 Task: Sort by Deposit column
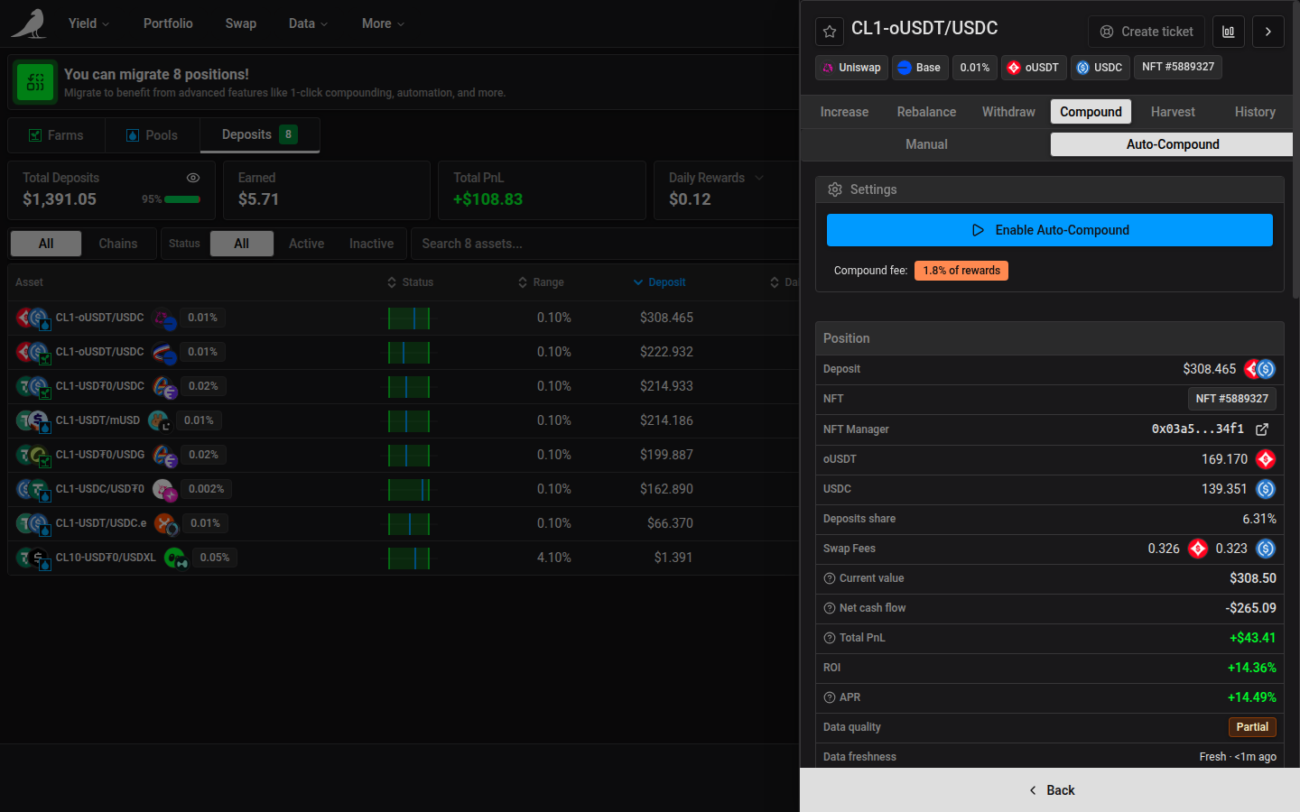click(x=659, y=282)
